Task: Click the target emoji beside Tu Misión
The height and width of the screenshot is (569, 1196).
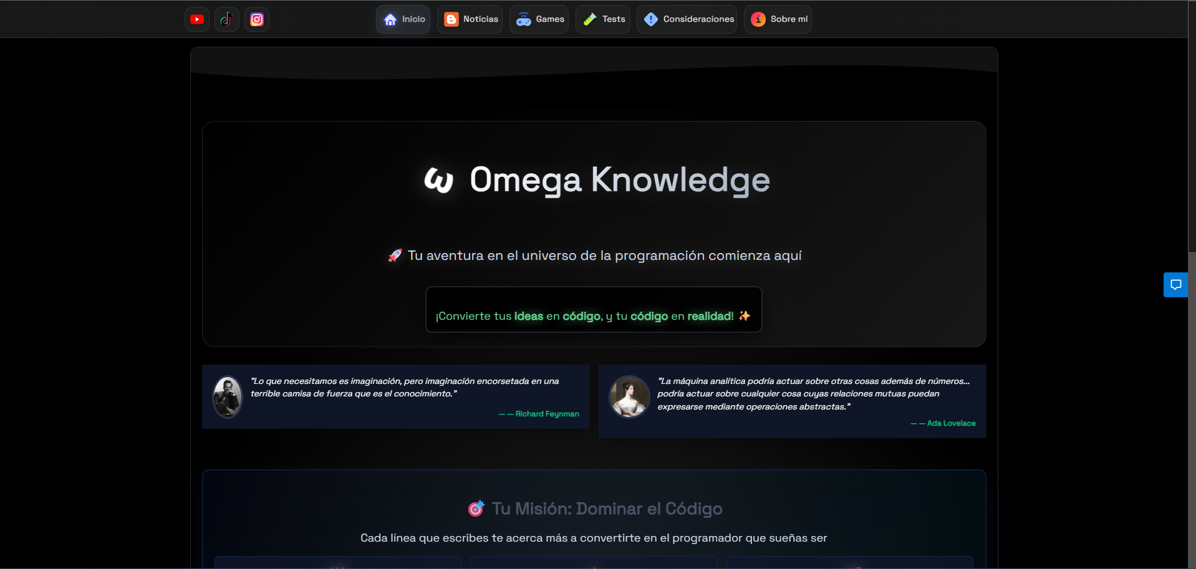Action: click(476, 509)
